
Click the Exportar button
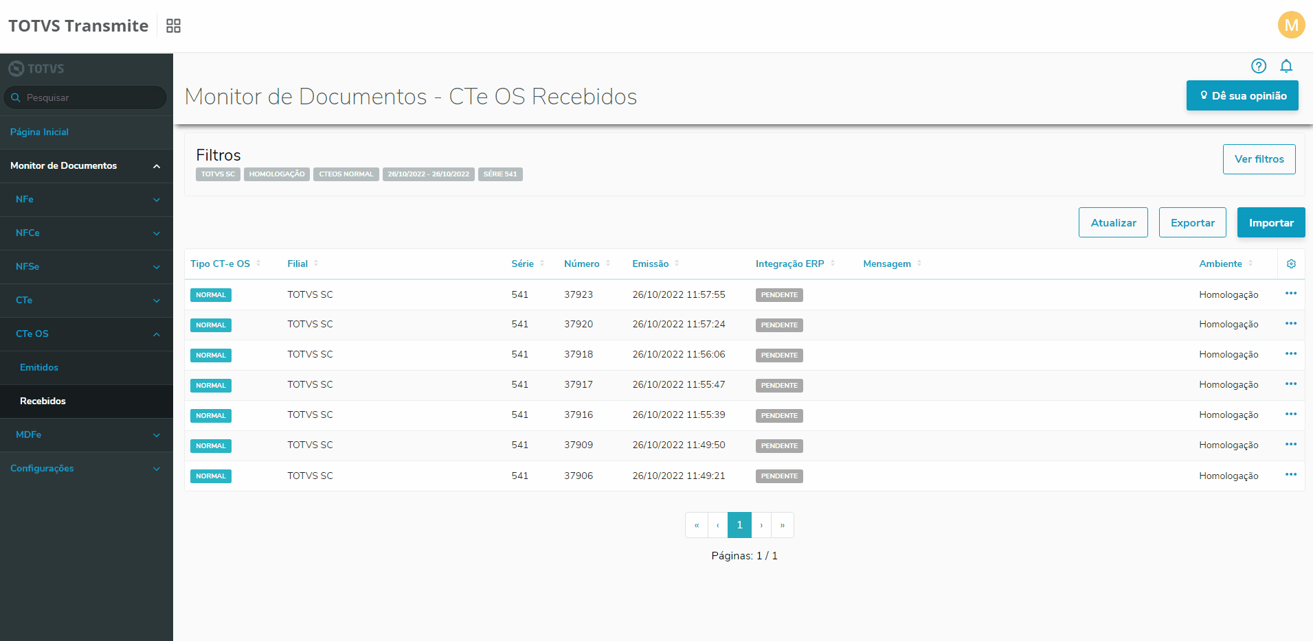(1193, 222)
